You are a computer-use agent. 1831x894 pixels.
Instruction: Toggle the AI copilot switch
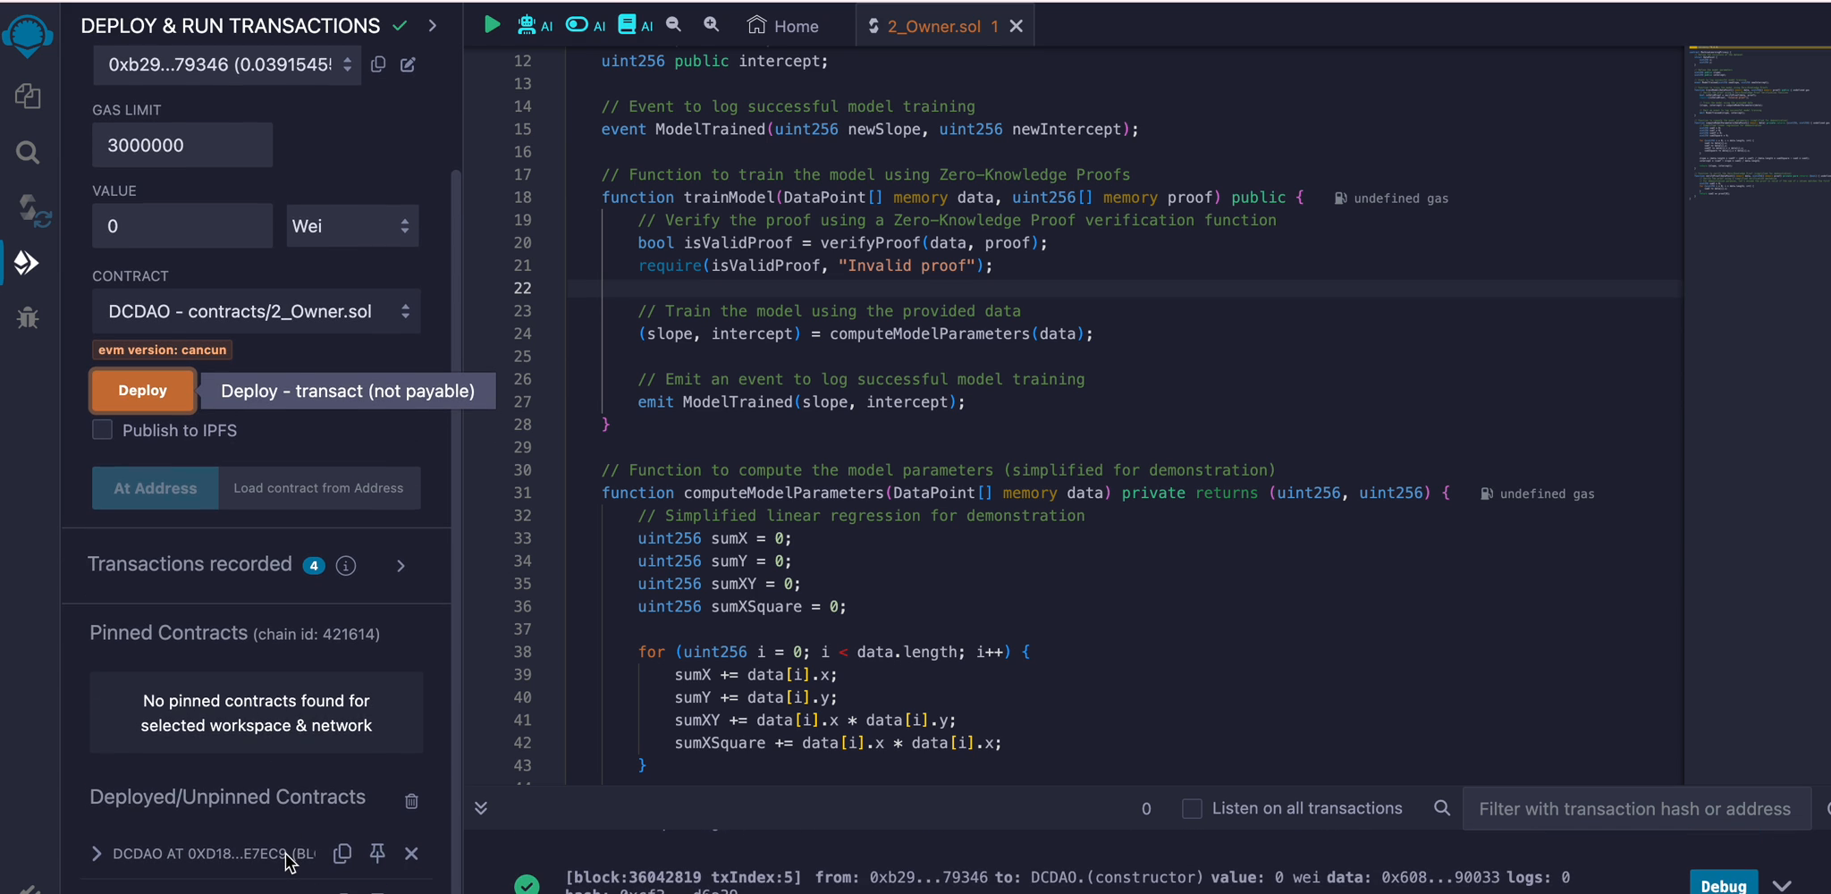coord(585,25)
